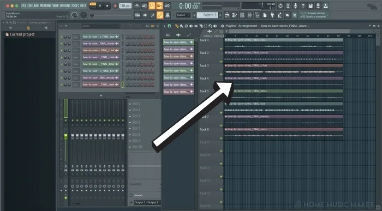
Task: Start playback with the play button
Action: pyautogui.click(x=100, y=6)
